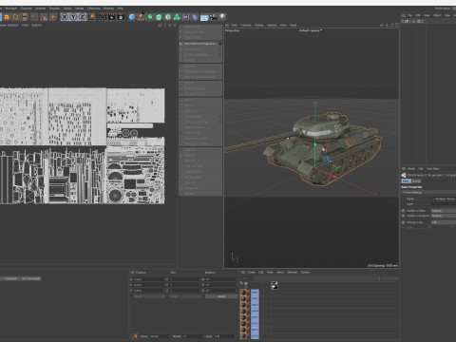This screenshot has width=456, height=342.
Task: Open the viewport Filter menu
Action: click(x=283, y=25)
